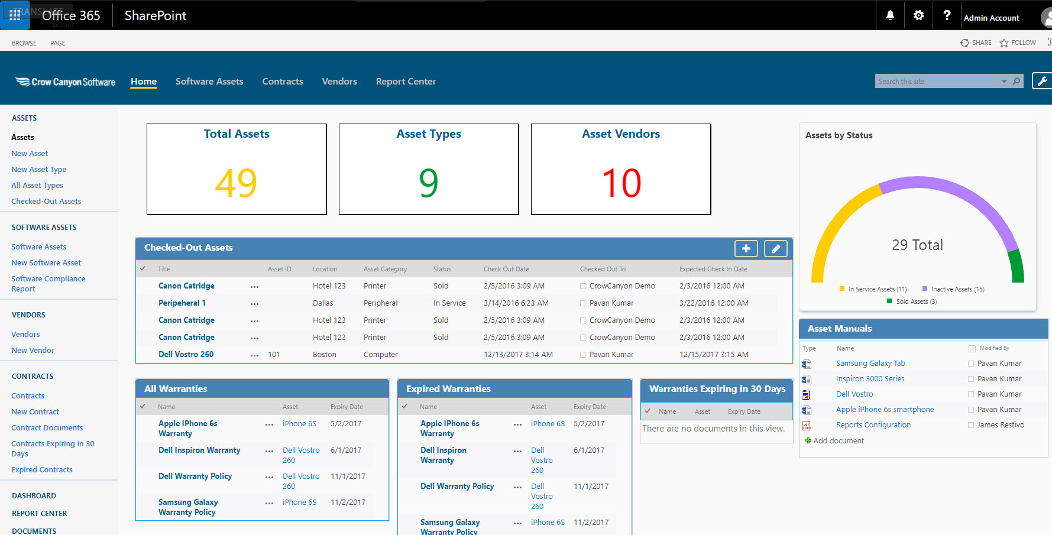Click the Asset Vendors 10 tile
This screenshot has height=535, width=1052.
click(621, 169)
